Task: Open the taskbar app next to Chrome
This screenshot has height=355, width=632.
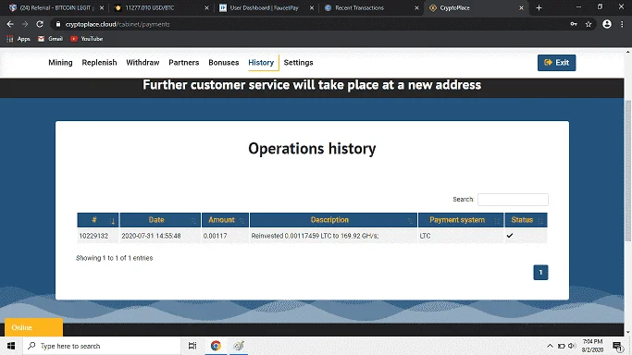Action: coord(239,346)
